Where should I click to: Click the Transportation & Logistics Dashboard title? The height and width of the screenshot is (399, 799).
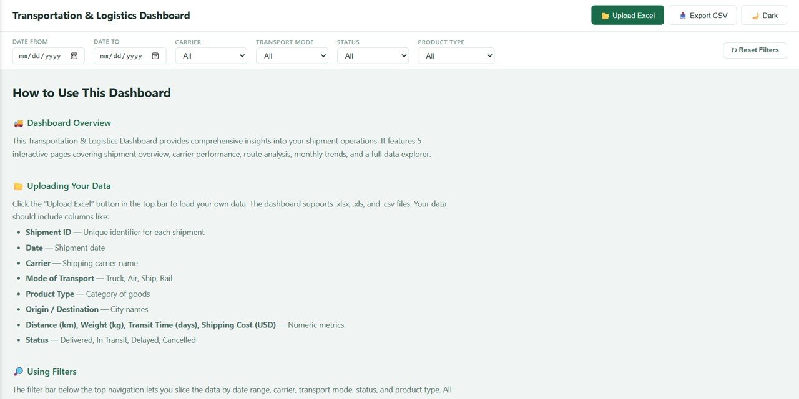click(101, 15)
